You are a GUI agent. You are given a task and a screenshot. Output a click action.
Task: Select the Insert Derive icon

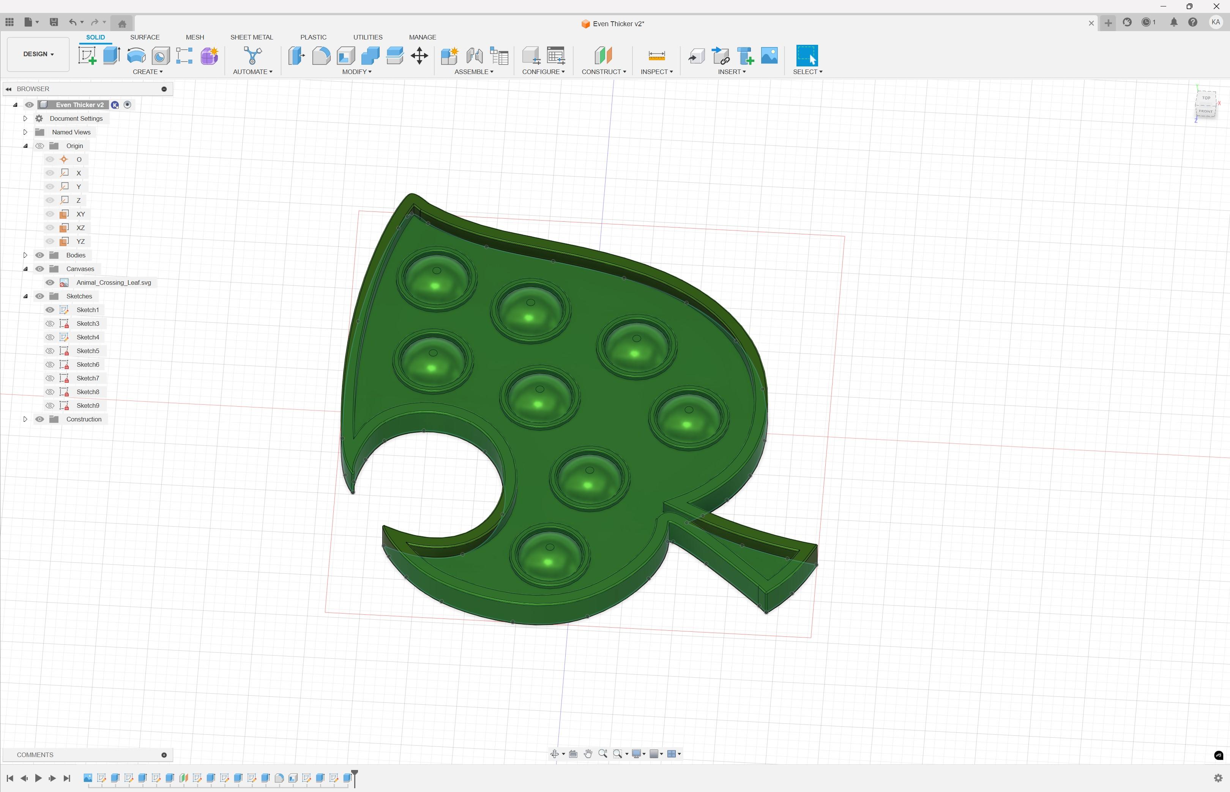pyautogui.click(x=696, y=55)
